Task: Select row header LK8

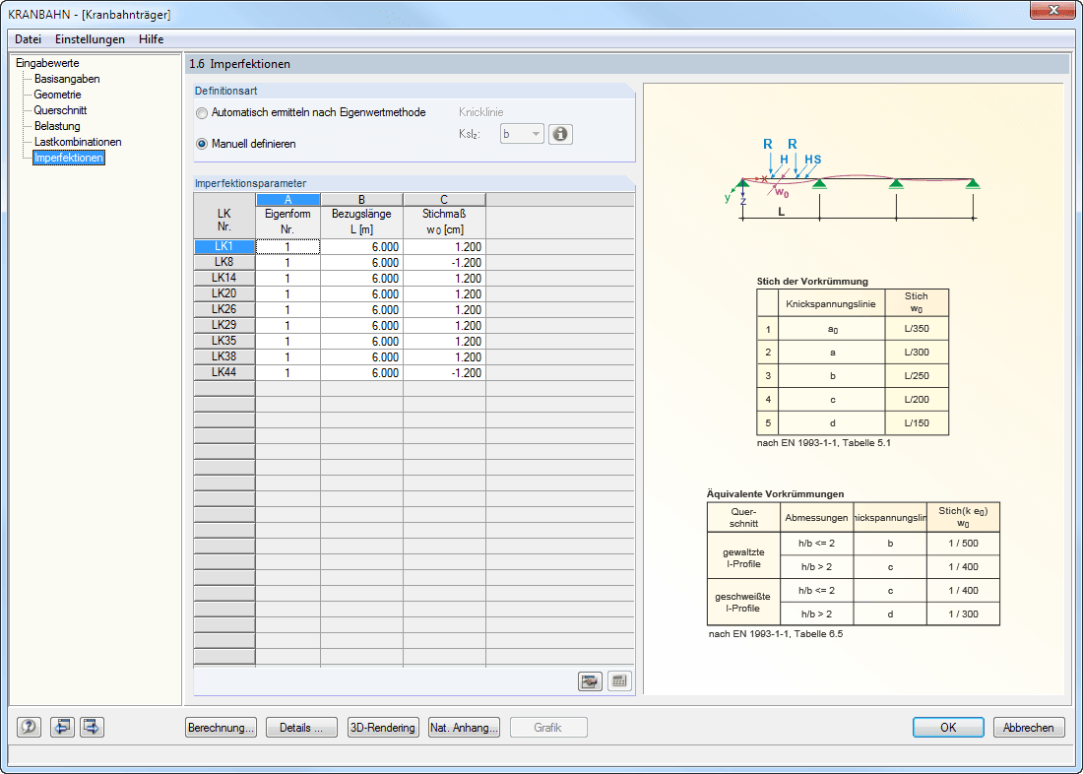Action: pyautogui.click(x=224, y=263)
